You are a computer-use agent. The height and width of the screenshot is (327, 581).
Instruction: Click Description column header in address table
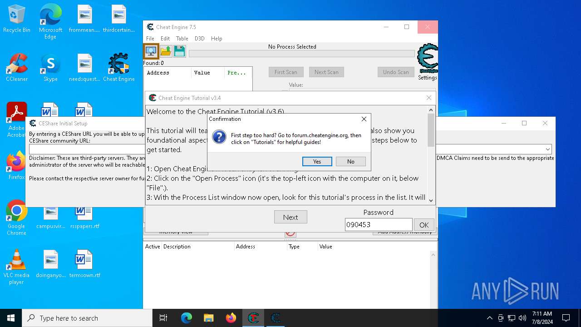tap(198, 247)
